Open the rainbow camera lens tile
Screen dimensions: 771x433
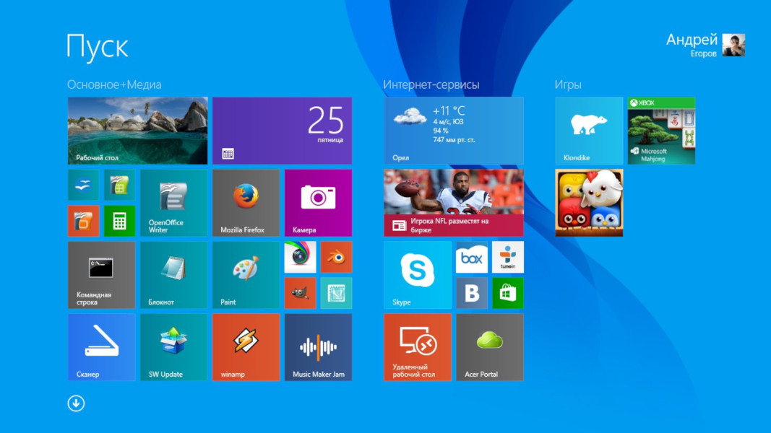[x=301, y=257]
